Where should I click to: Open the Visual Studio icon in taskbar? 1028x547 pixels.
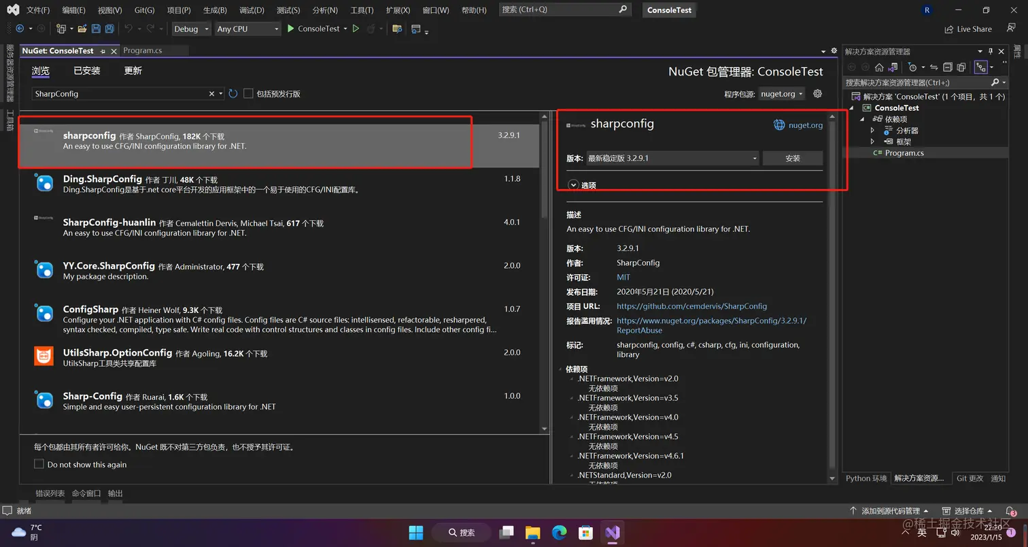click(613, 533)
